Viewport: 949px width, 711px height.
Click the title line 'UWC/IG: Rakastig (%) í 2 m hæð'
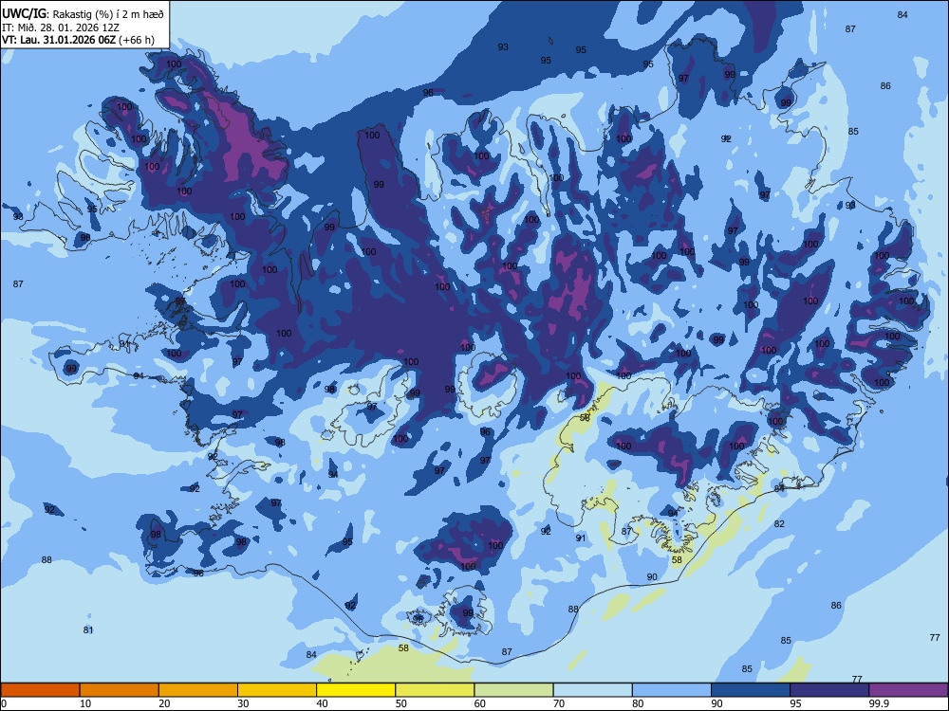pos(83,14)
